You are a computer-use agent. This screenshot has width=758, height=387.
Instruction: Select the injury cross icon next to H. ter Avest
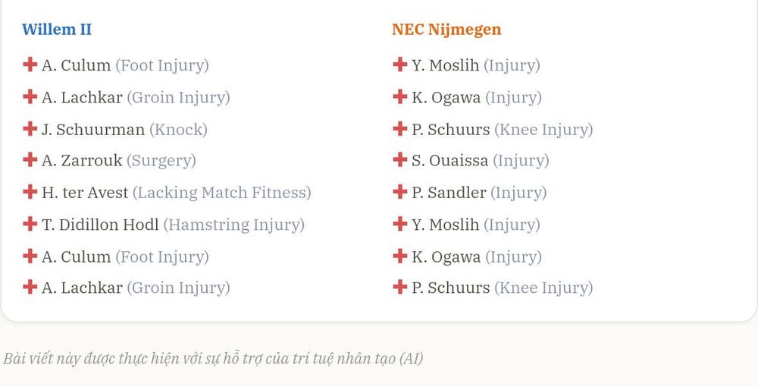click(x=30, y=191)
